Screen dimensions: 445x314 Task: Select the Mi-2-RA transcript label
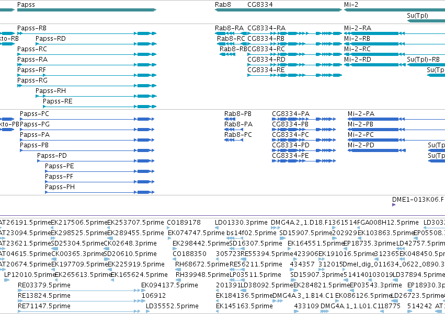358,28
